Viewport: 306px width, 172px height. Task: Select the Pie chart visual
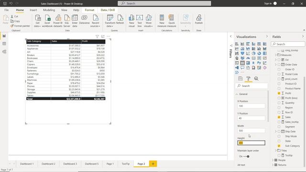253,53
